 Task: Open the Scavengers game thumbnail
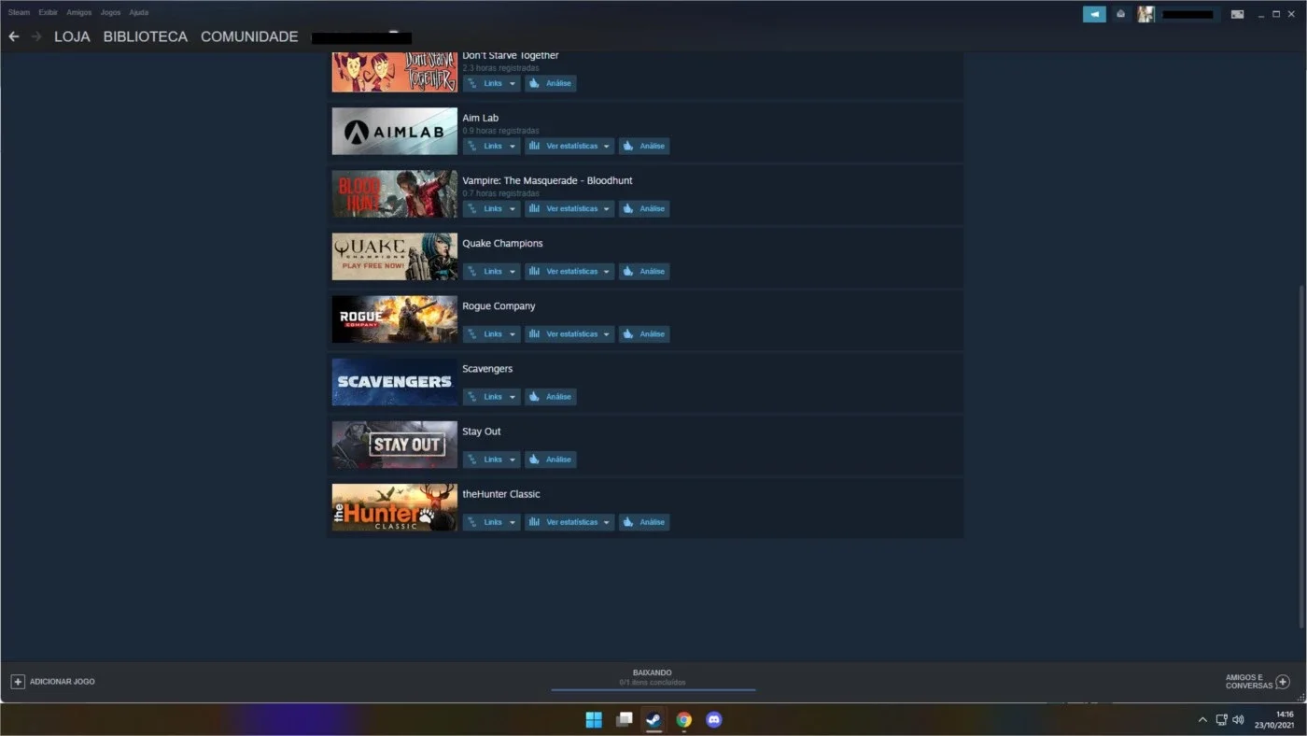point(395,381)
